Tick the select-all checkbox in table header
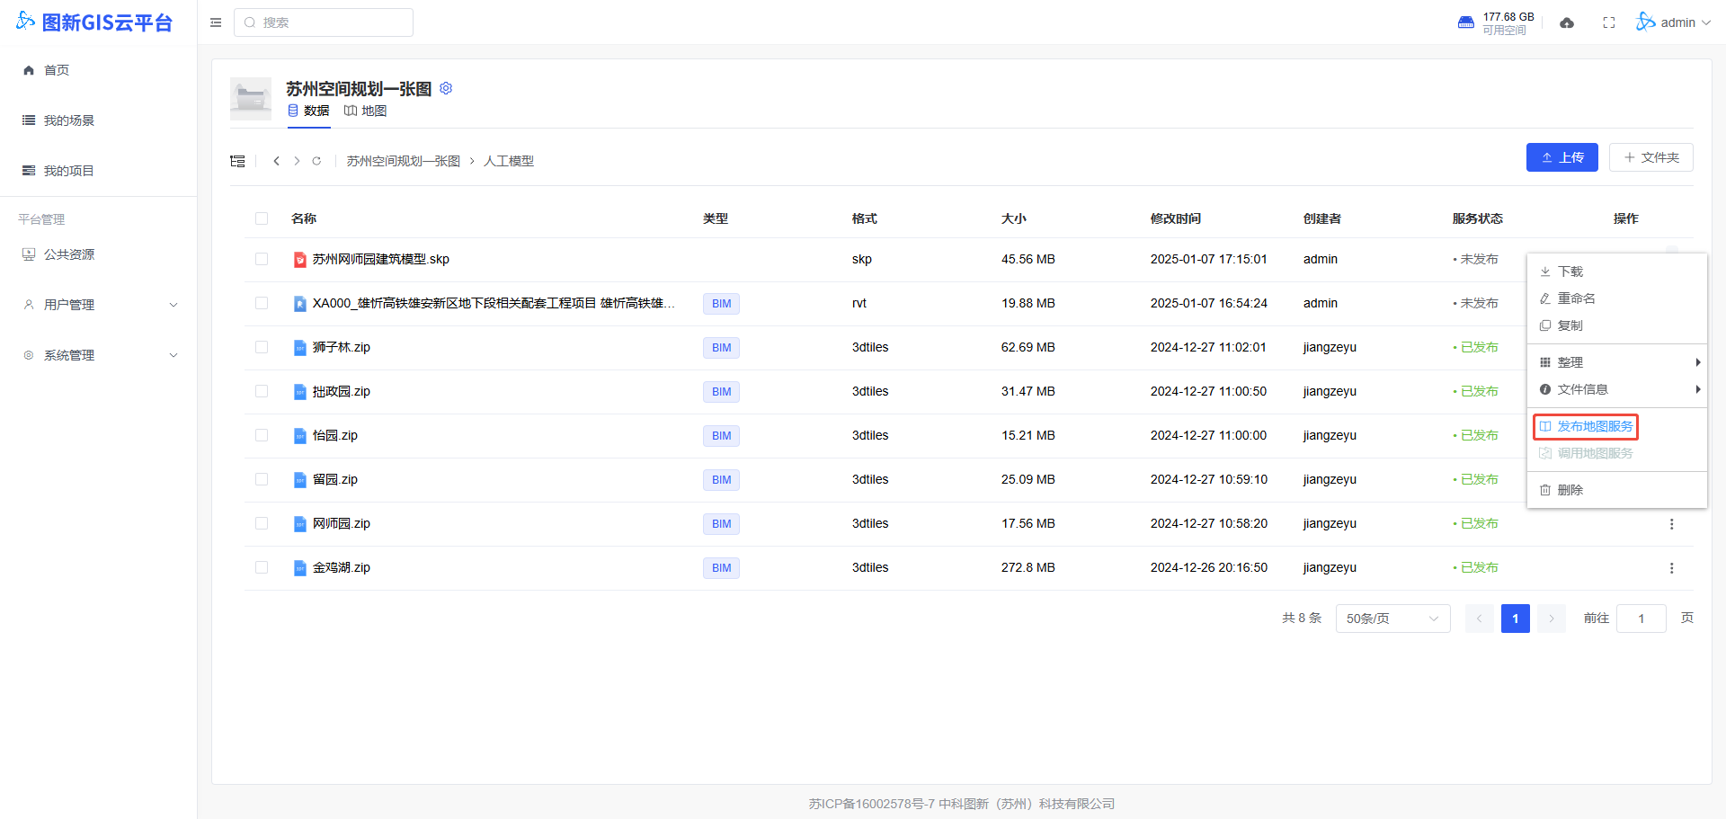The height and width of the screenshot is (819, 1726). coord(262,218)
